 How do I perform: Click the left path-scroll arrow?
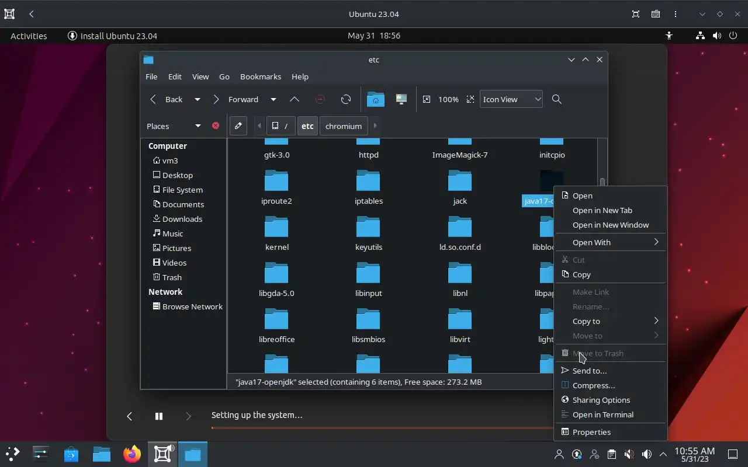[x=259, y=126]
